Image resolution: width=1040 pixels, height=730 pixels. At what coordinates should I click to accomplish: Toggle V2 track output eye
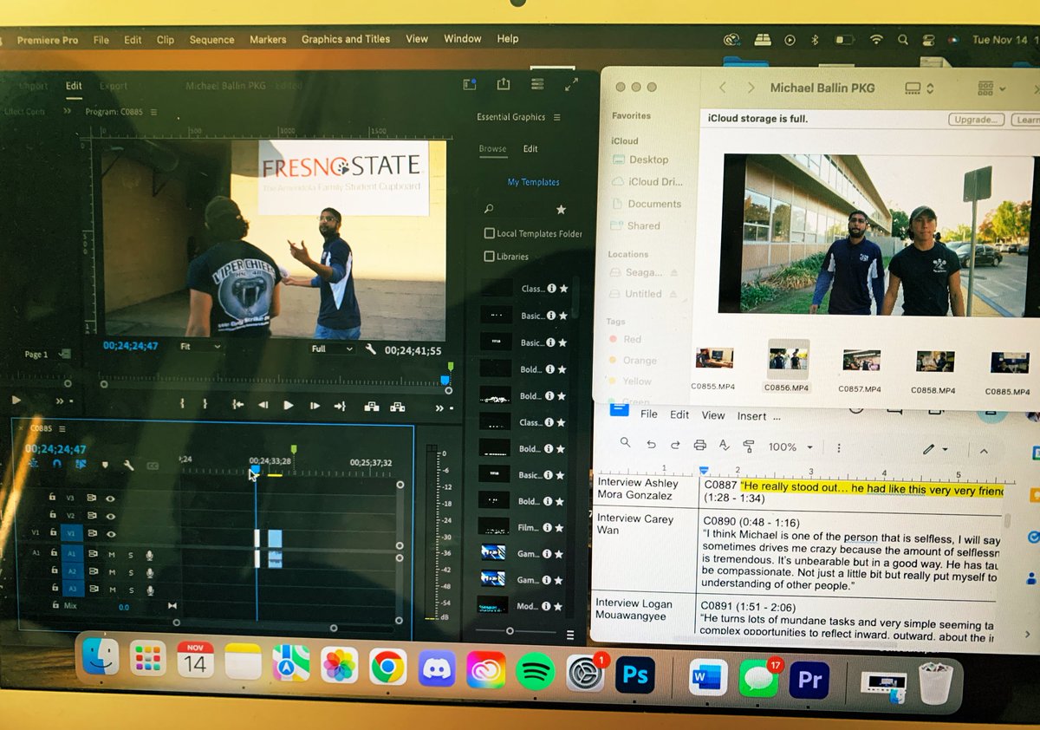coord(110,515)
